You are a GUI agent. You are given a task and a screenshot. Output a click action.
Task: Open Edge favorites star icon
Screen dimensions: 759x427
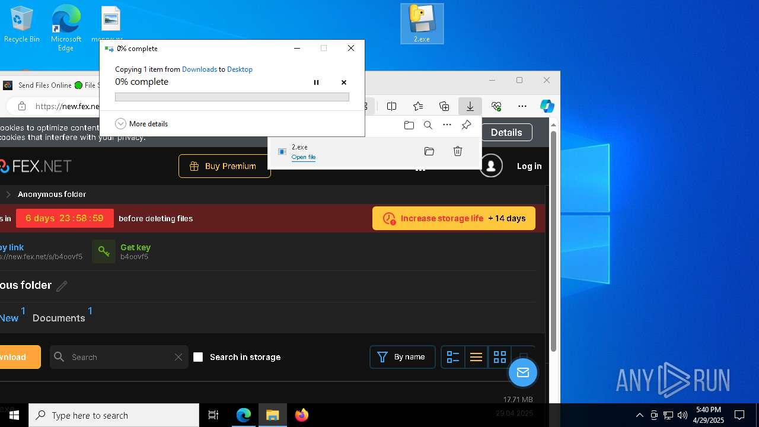[418, 106]
